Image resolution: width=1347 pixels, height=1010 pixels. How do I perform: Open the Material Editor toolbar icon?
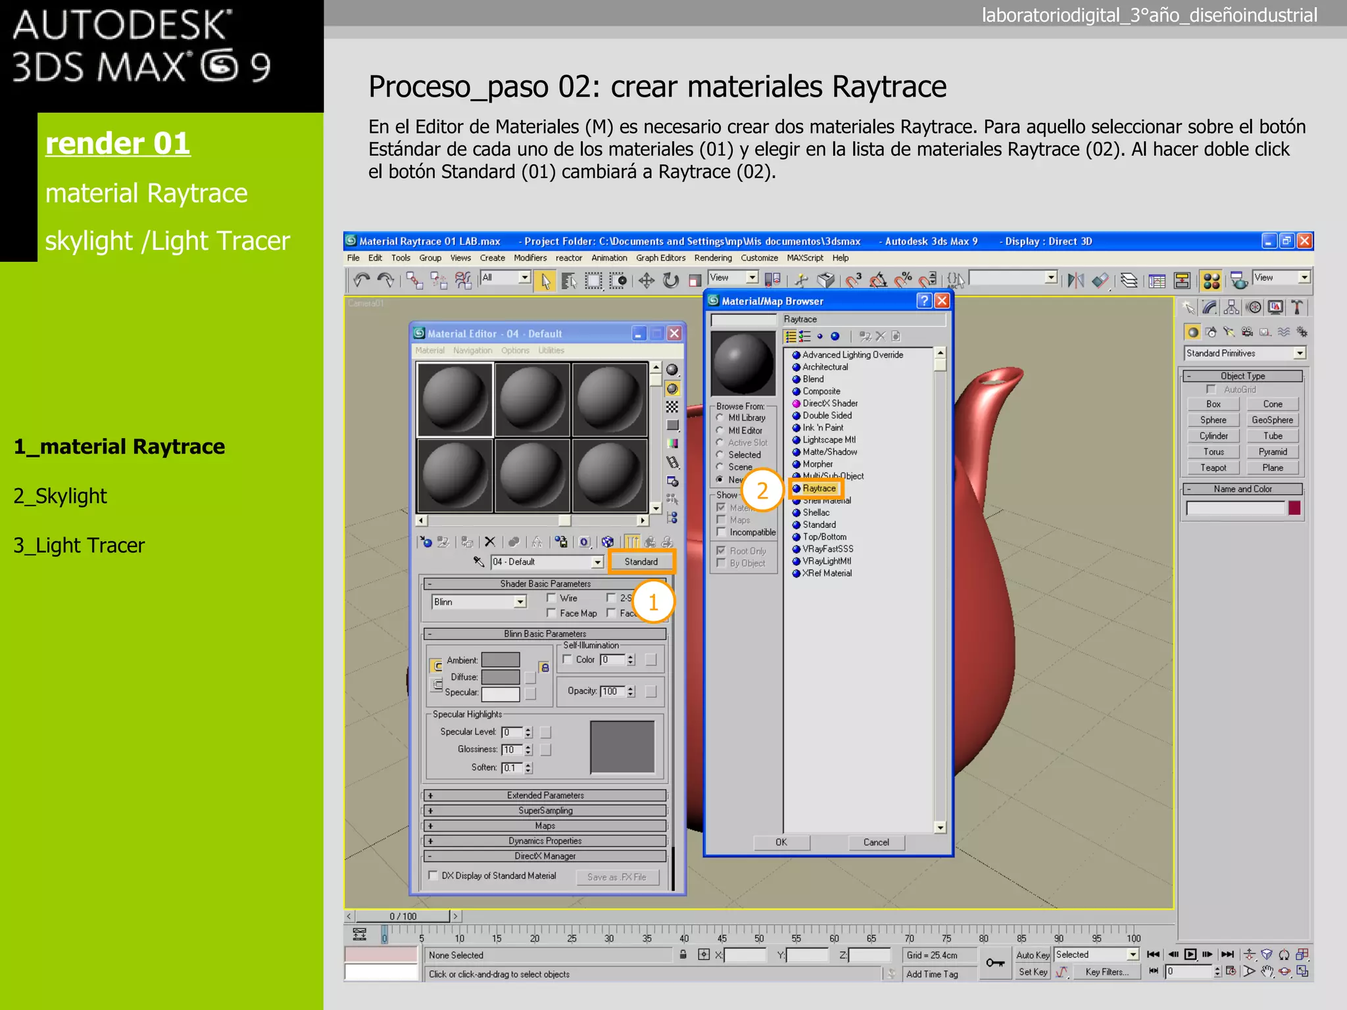tap(1212, 281)
